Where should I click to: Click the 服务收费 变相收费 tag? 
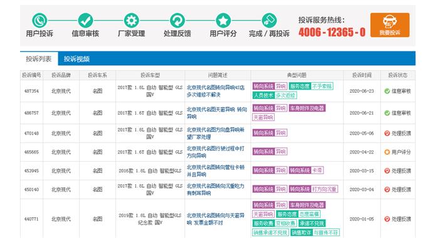(275, 224)
